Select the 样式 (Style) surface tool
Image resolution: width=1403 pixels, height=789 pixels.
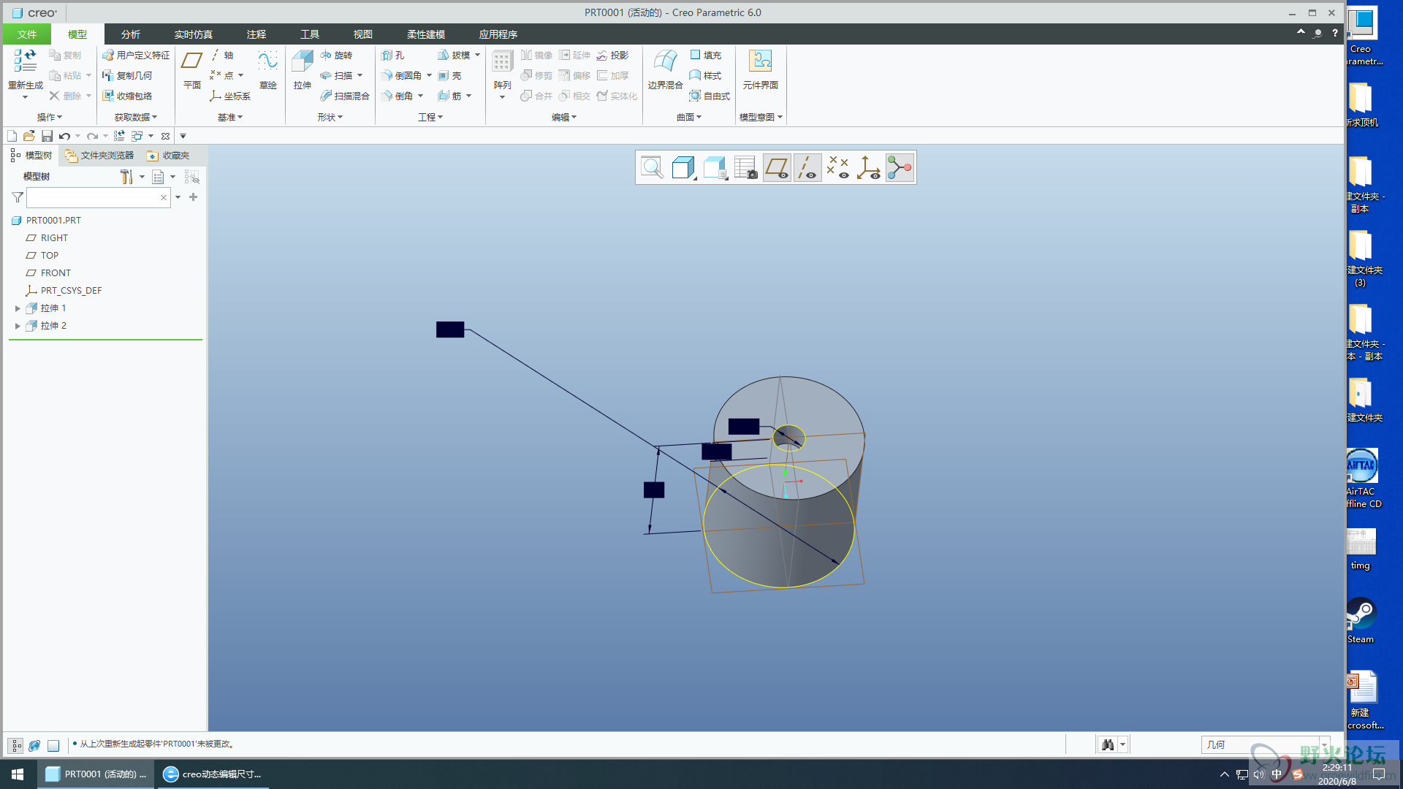(706, 75)
